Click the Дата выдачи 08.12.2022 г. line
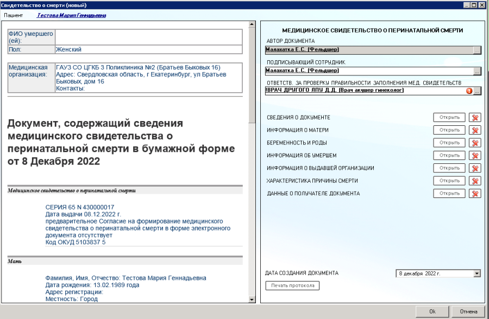489x319 pixels. (x=83, y=214)
